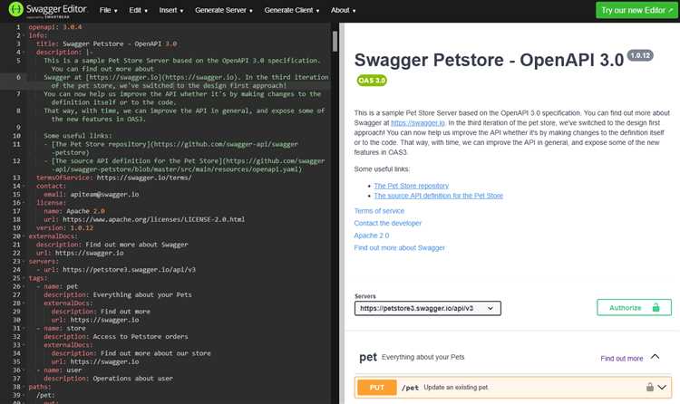Fold the contact block at line 14

click(24, 186)
